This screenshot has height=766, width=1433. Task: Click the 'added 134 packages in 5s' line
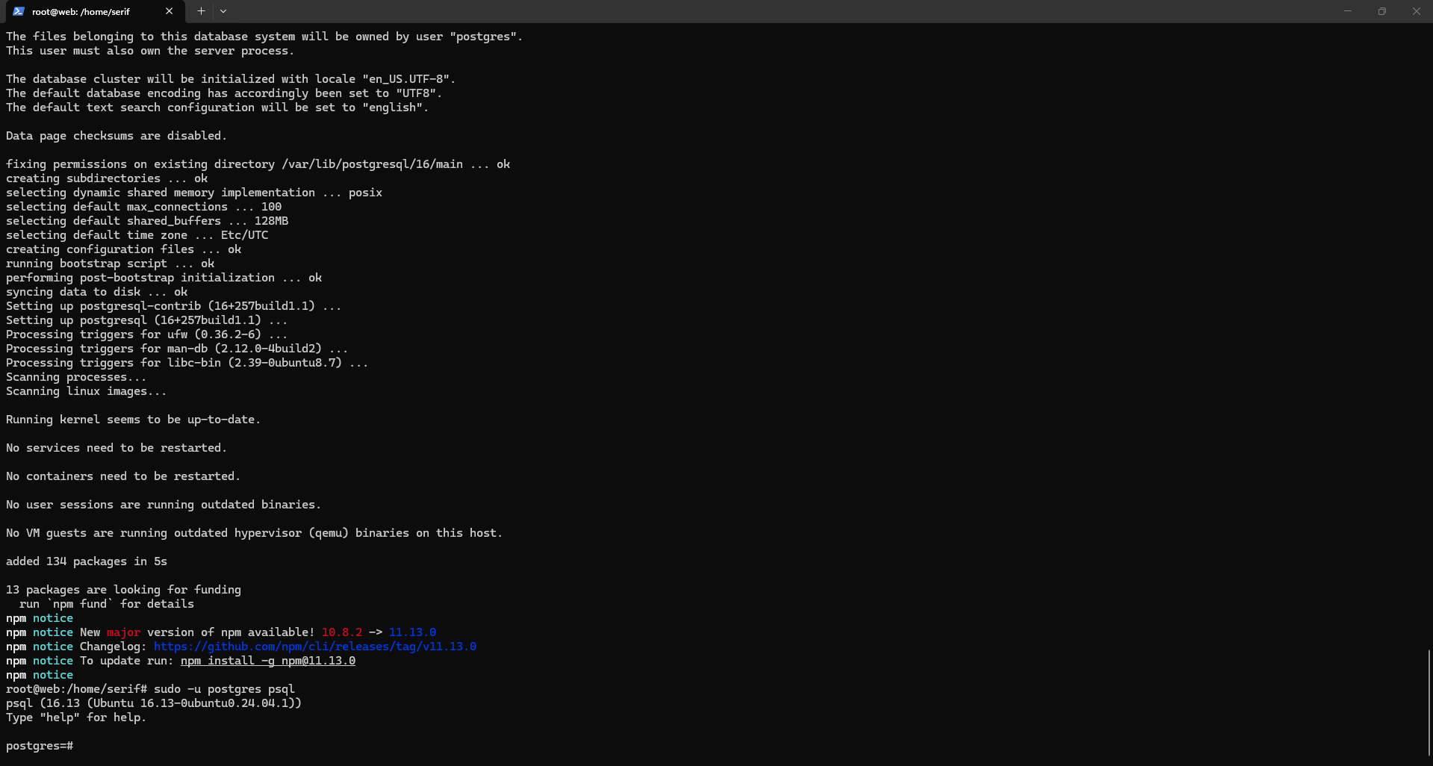point(87,561)
